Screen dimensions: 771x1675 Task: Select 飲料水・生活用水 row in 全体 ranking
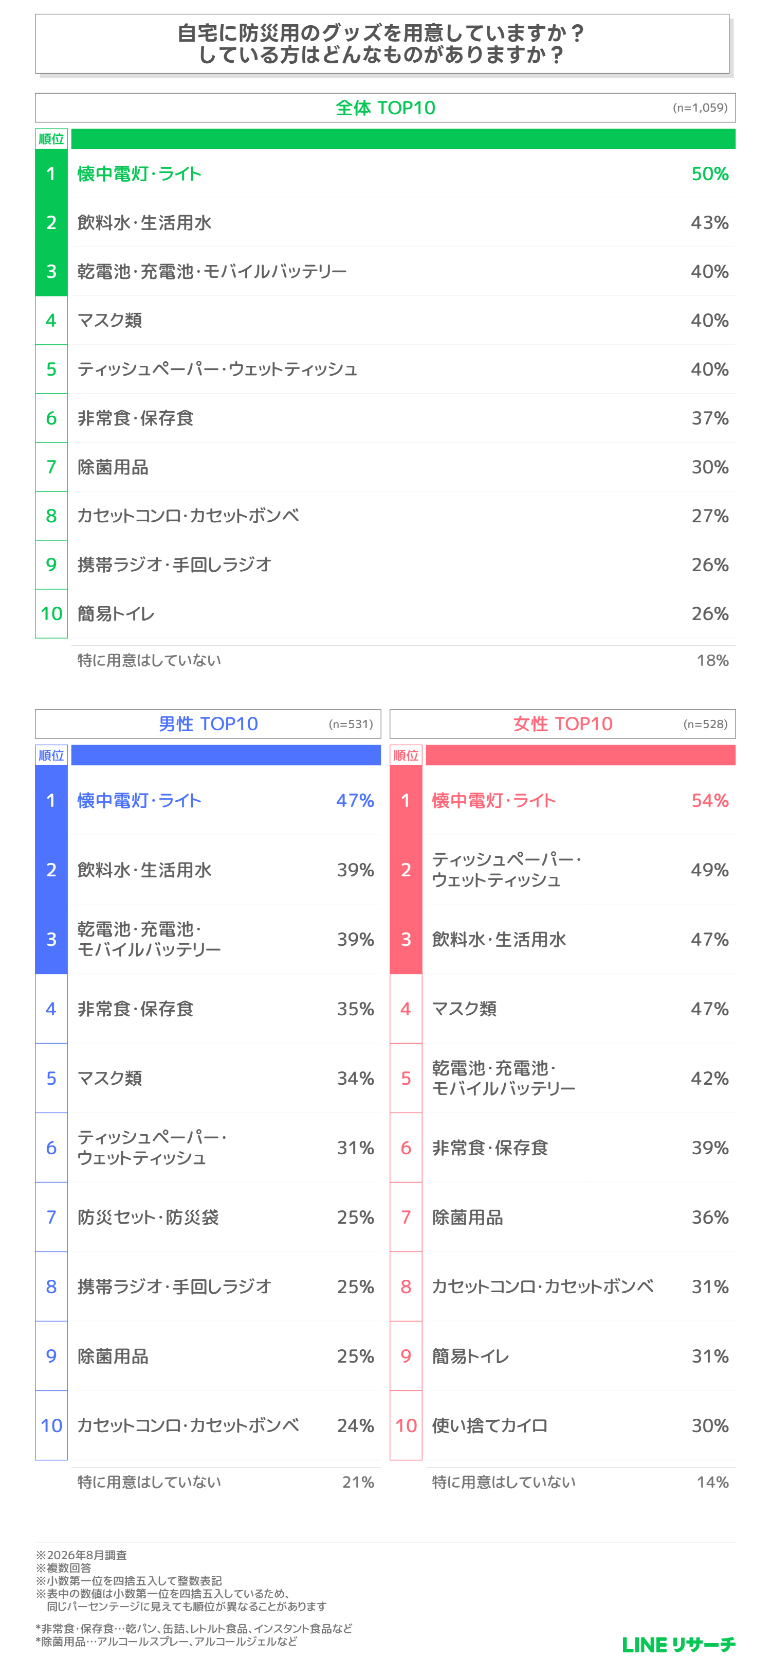(403, 222)
